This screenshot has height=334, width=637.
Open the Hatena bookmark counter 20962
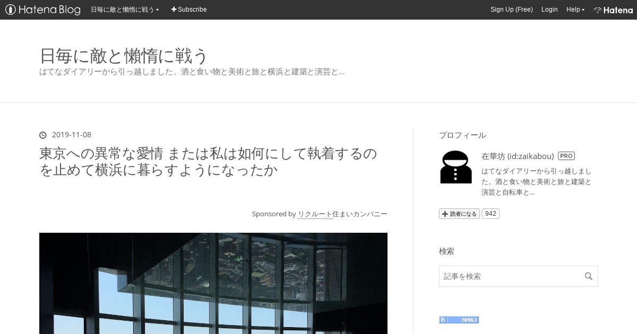coord(459,320)
